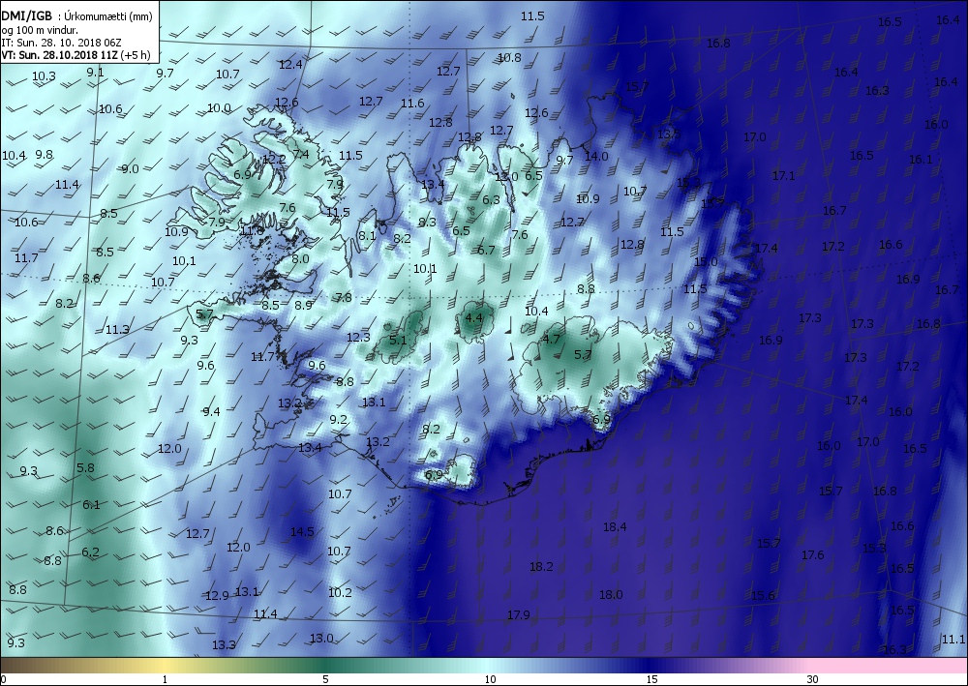The height and width of the screenshot is (686, 968).
Task: Click the map value 9.2
Action: coord(338,420)
